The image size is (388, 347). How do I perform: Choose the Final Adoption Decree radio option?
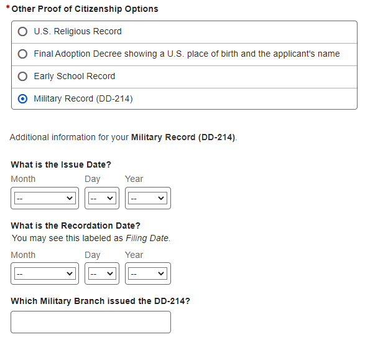(x=23, y=54)
